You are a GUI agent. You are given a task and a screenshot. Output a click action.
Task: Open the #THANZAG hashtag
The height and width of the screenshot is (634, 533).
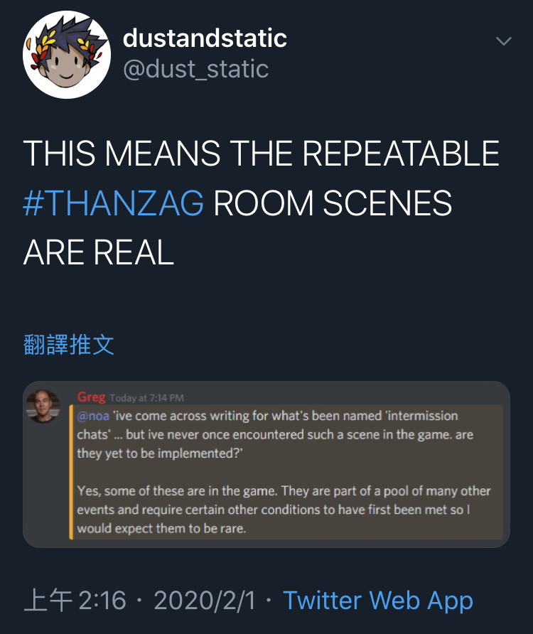coord(113,203)
